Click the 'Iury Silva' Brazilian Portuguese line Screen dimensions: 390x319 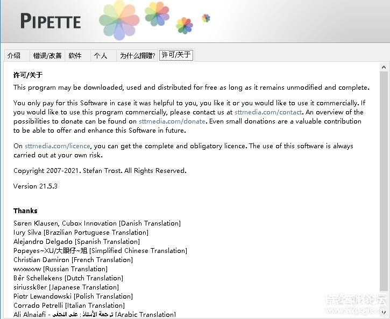point(81,233)
